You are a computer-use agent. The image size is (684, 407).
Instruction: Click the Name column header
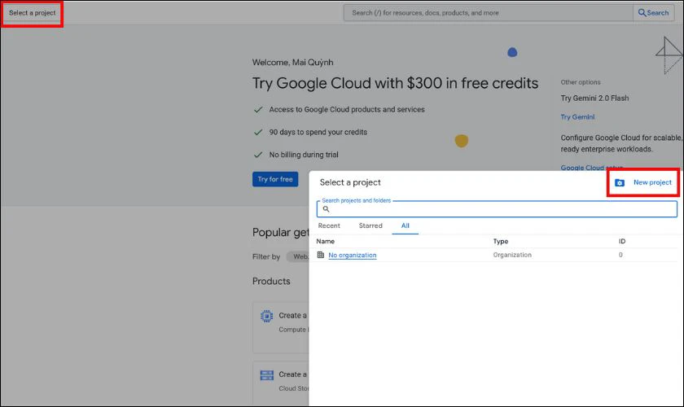pyautogui.click(x=326, y=241)
